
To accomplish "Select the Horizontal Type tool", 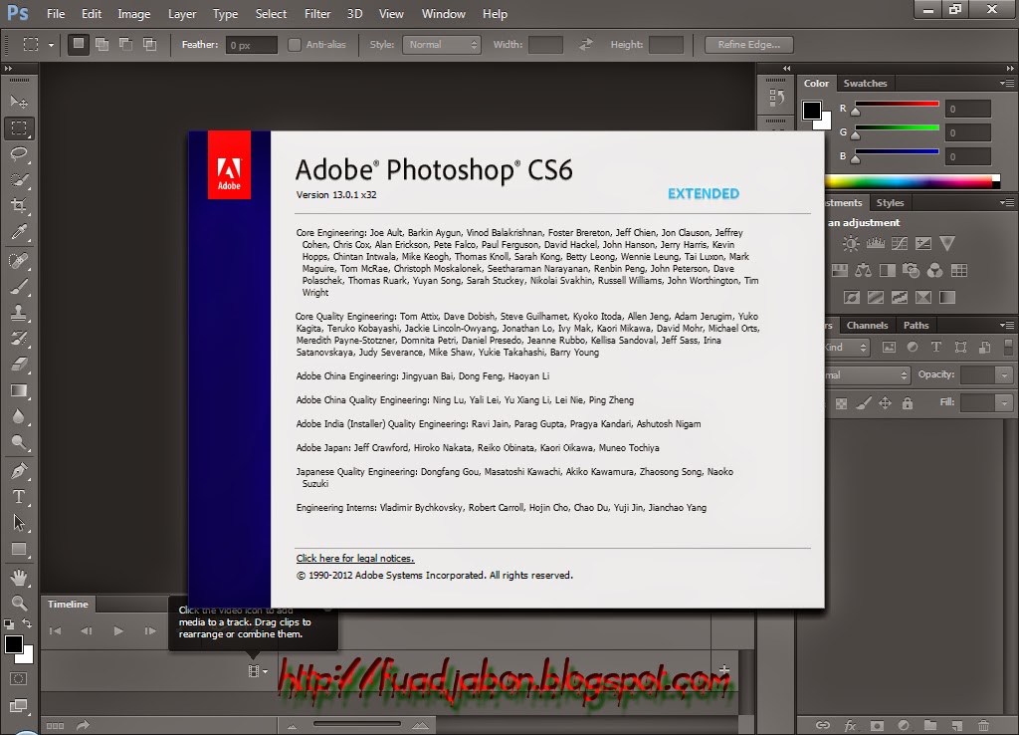I will coord(19,497).
